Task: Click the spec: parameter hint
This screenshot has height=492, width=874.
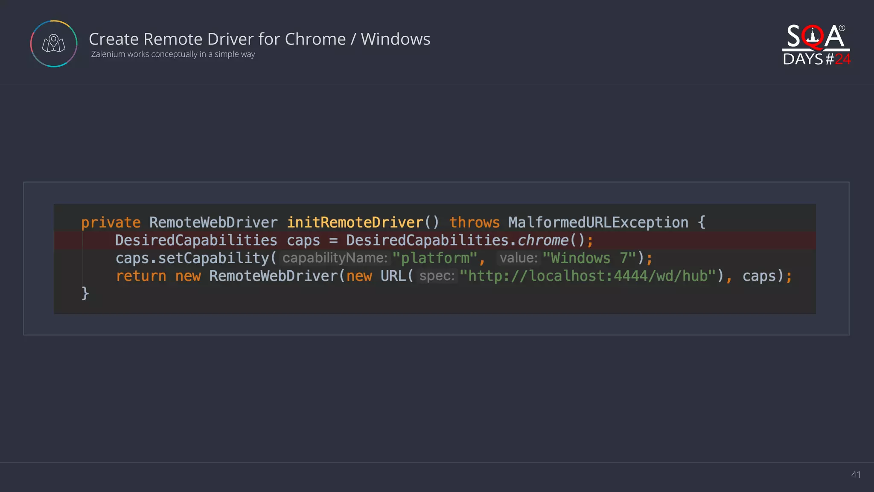Action: click(x=437, y=276)
